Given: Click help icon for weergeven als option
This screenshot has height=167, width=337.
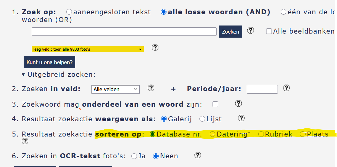Looking at the screenshot, I should click(241, 118).
